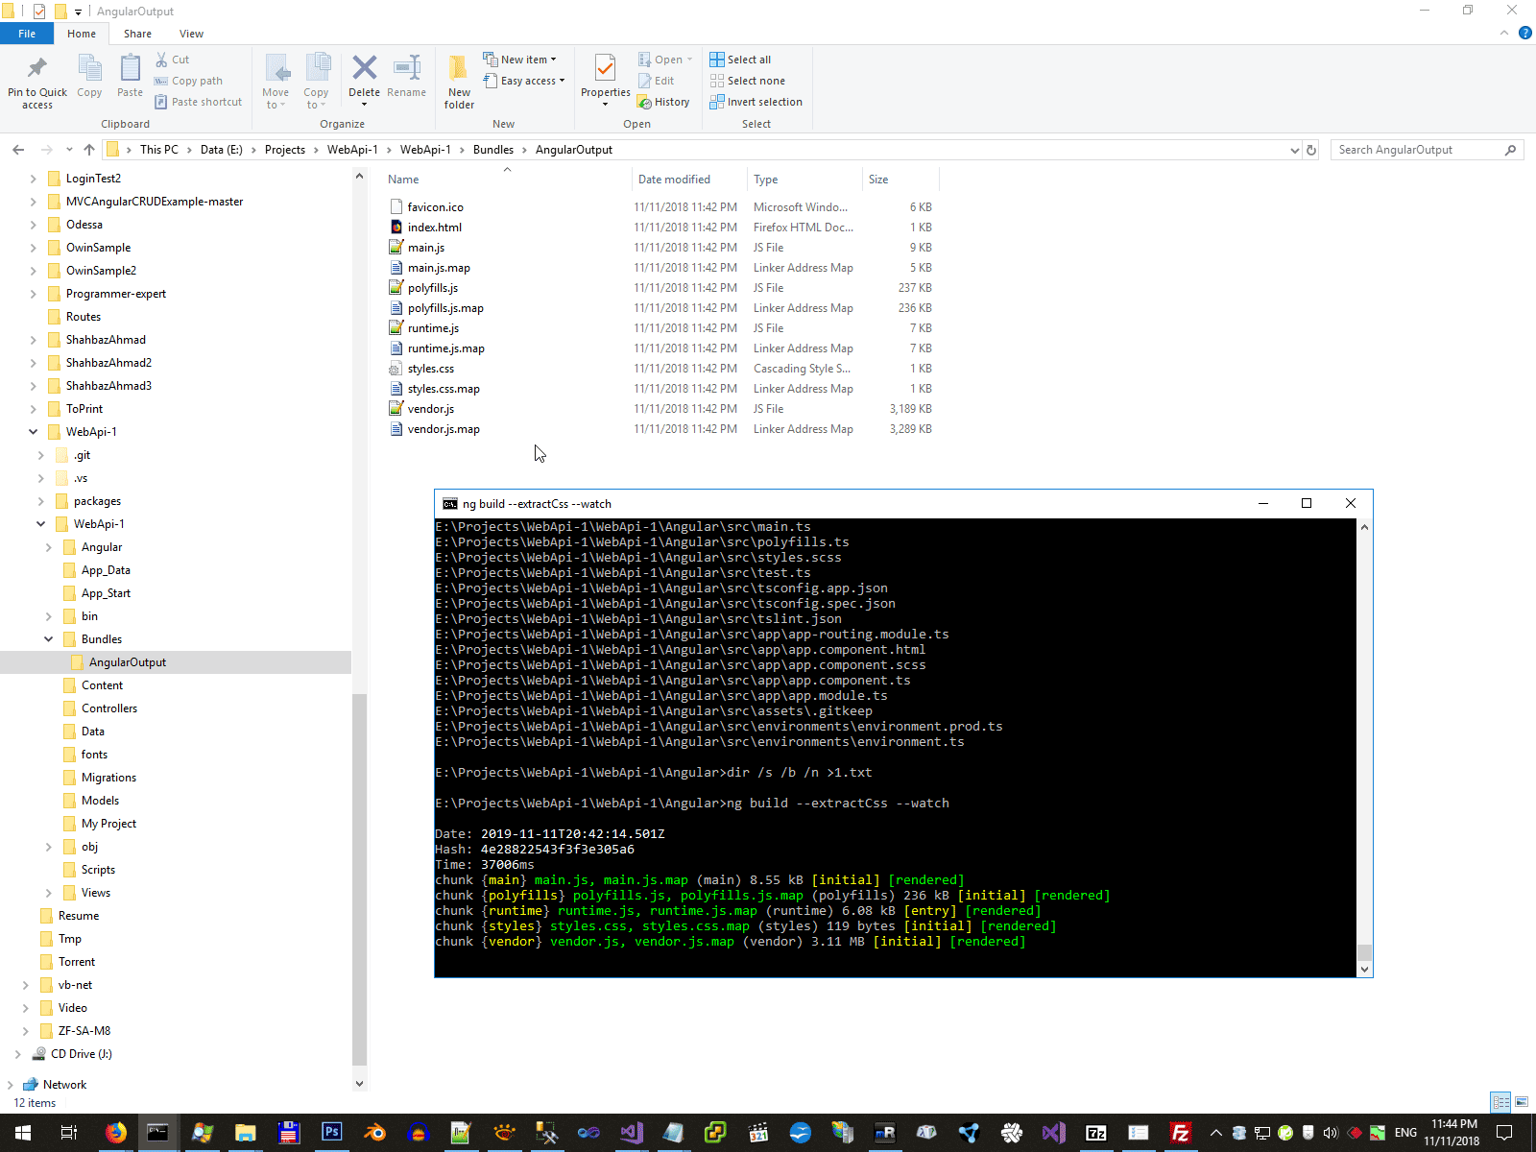1536x1152 pixels.
Task: Open the Action Center notifications
Action: tap(1504, 1133)
